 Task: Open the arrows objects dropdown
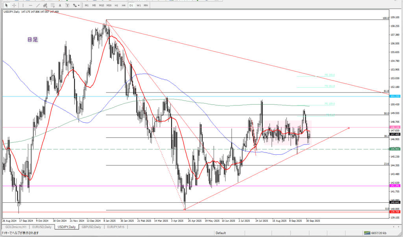click(x=76, y=5)
